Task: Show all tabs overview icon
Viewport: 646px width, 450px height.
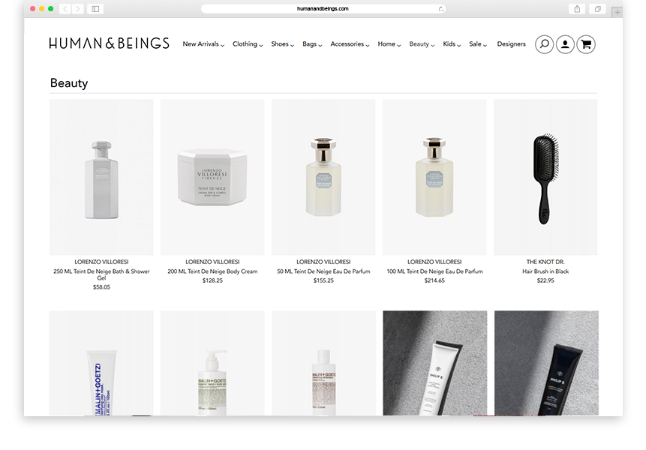Action: [x=597, y=9]
